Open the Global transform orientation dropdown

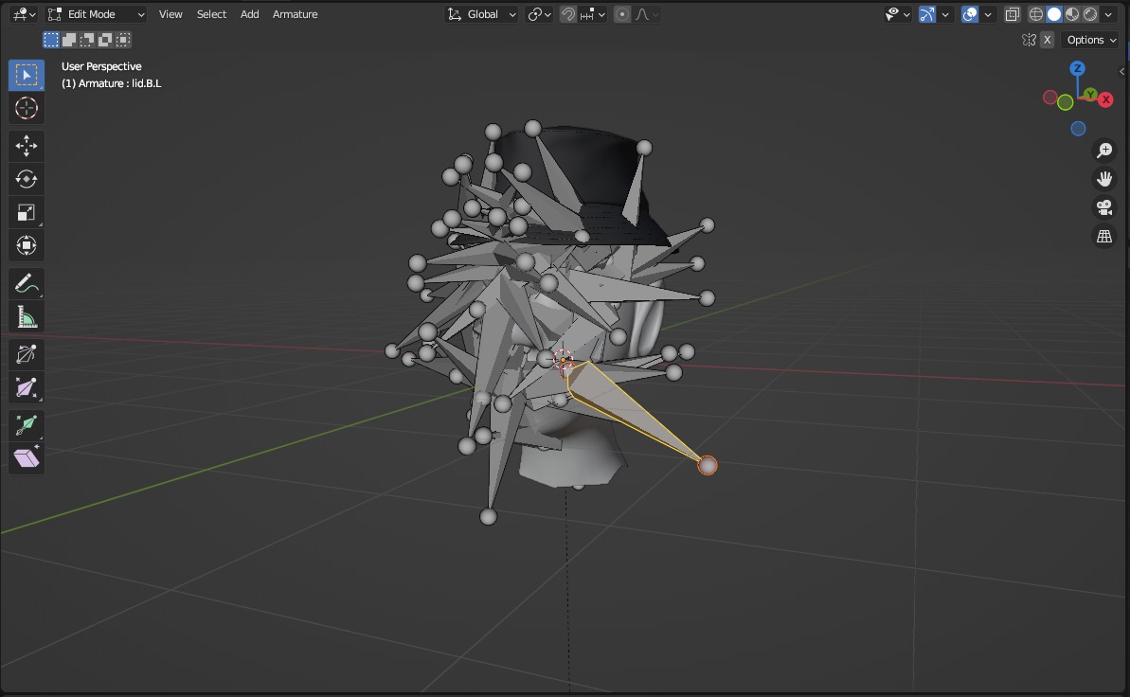pyautogui.click(x=481, y=14)
